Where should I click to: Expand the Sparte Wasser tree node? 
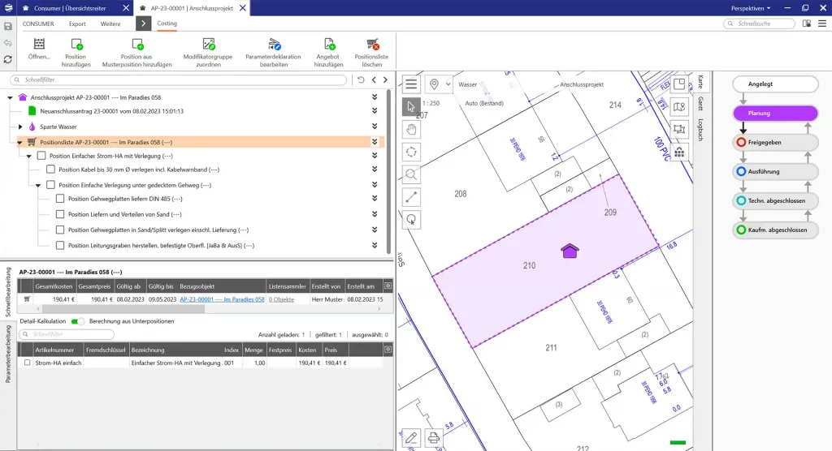pos(20,127)
